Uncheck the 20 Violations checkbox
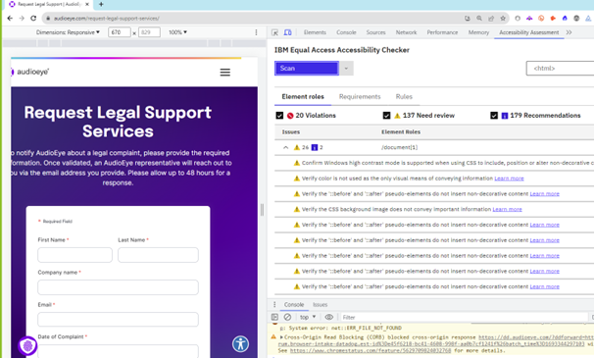The image size is (595, 359). 279,116
